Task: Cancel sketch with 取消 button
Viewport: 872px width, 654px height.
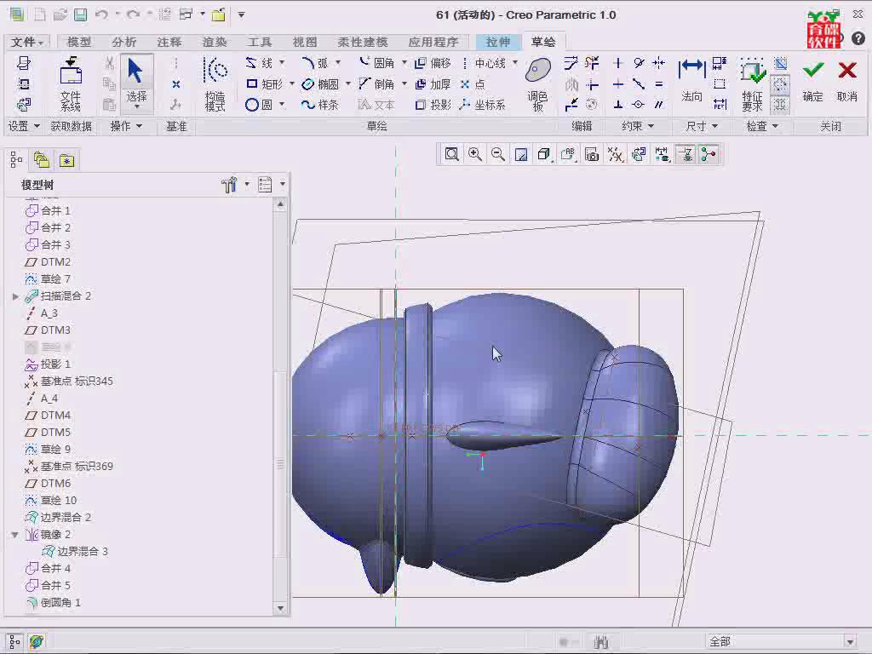Action: pyautogui.click(x=847, y=82)
